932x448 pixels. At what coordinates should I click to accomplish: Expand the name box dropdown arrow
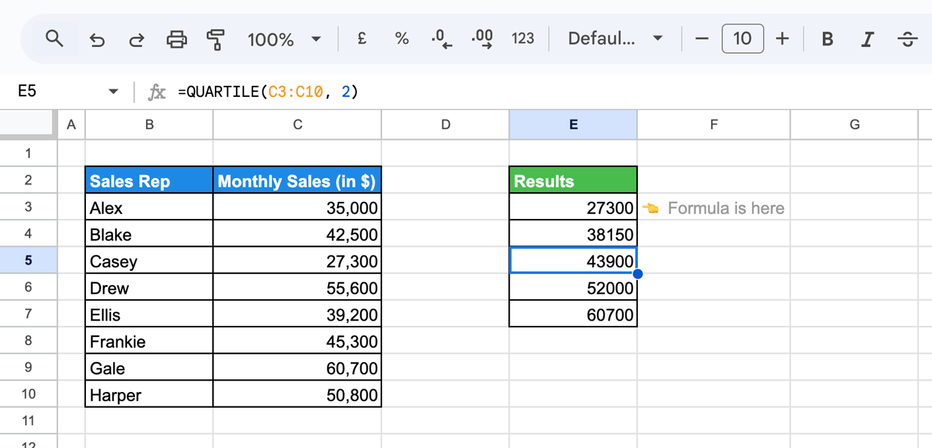113,91
